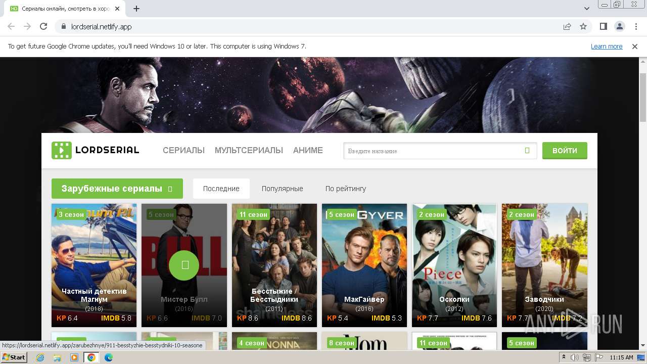Image resolution: width=647 pixels, height=364 pixels.
Task: Expand the Зарубежные сериалы dropdown
Action: pyautogui.click(x=117, y=189)
